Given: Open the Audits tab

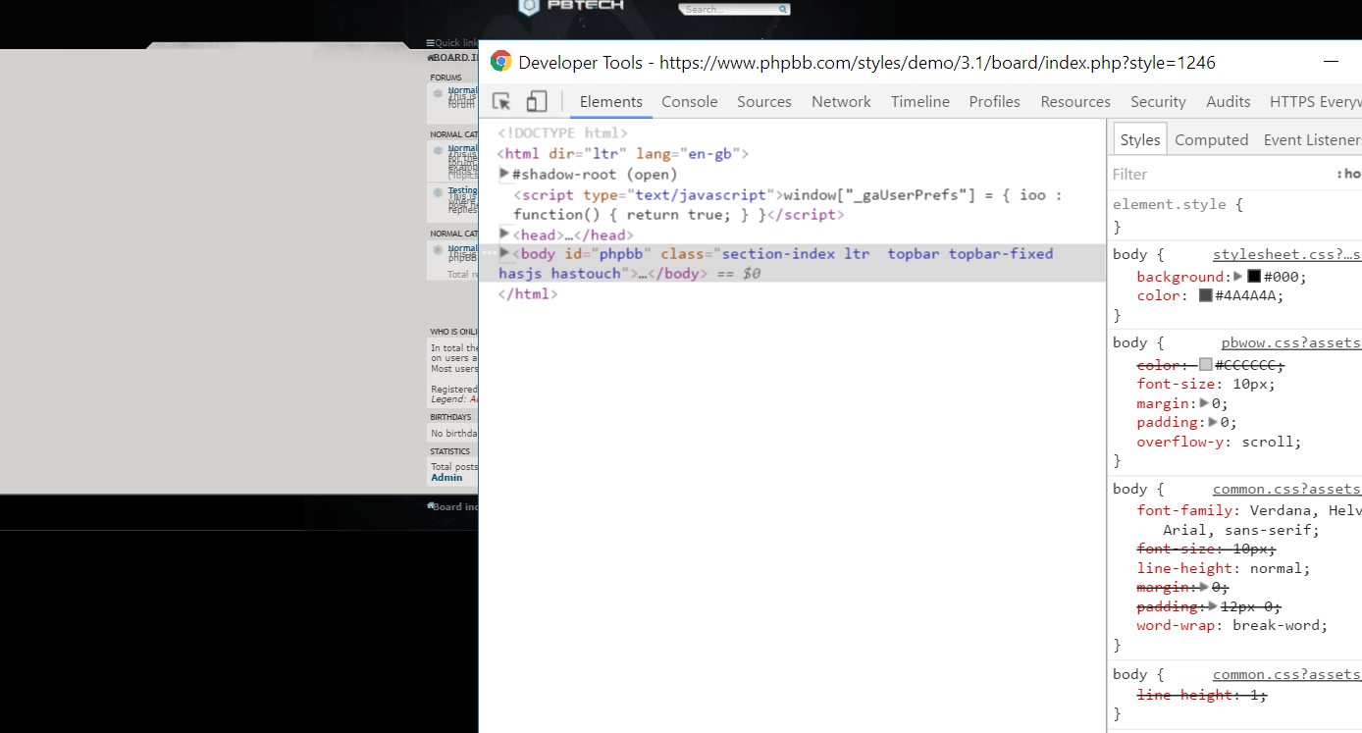Looking at the screenshot, I should coord(1228,102).
